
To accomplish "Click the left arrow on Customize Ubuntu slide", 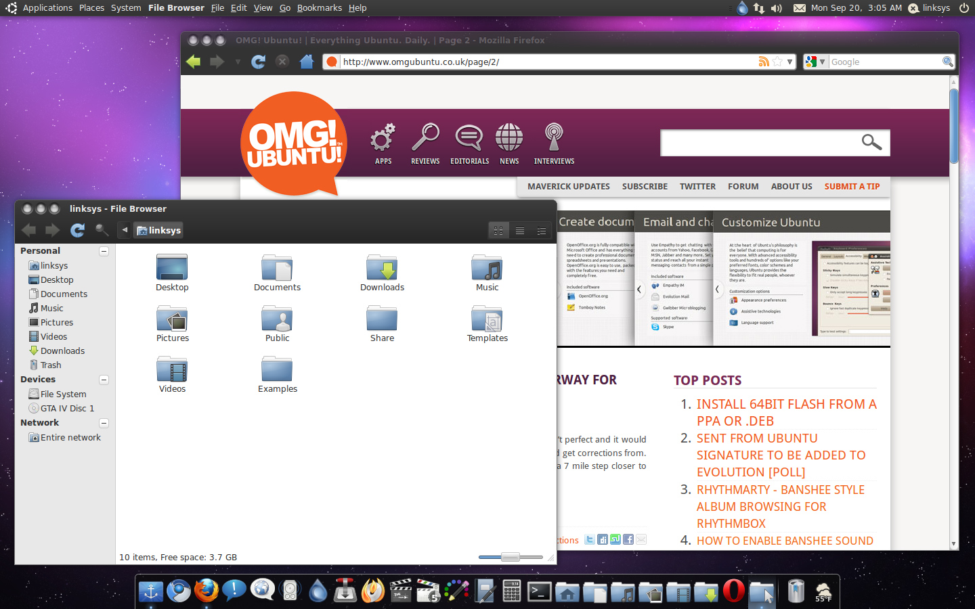I will [x=717, y=290].
